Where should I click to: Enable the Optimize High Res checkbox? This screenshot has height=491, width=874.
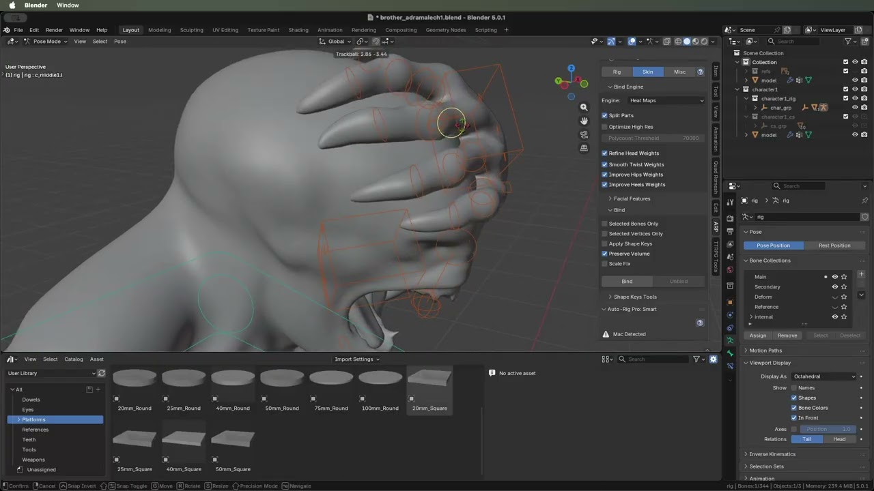[x=604, y=127]
